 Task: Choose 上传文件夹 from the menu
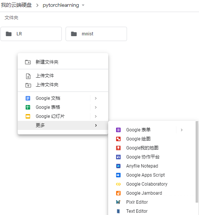[63, 85]
